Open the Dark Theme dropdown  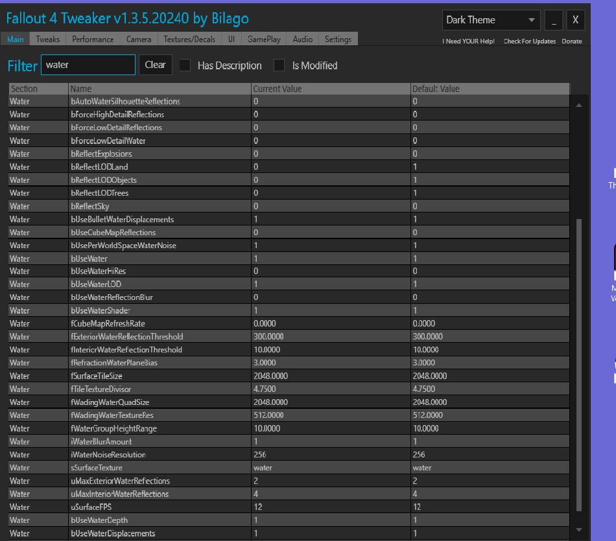tap(491, 20)
